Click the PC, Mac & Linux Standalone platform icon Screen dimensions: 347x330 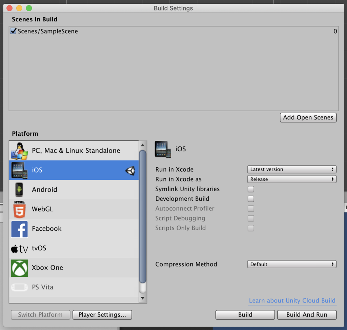click(x=19, y=151)
